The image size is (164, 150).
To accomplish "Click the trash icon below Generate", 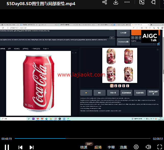I will coord(136,38).
